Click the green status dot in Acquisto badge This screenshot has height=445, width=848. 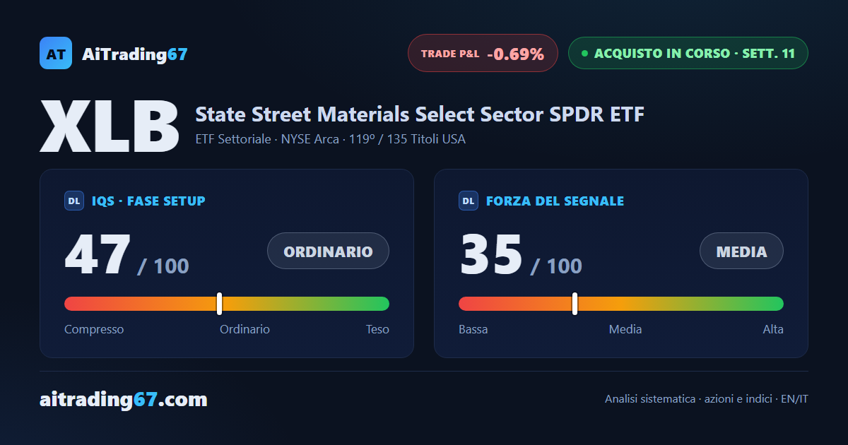[x=584, y=53]
